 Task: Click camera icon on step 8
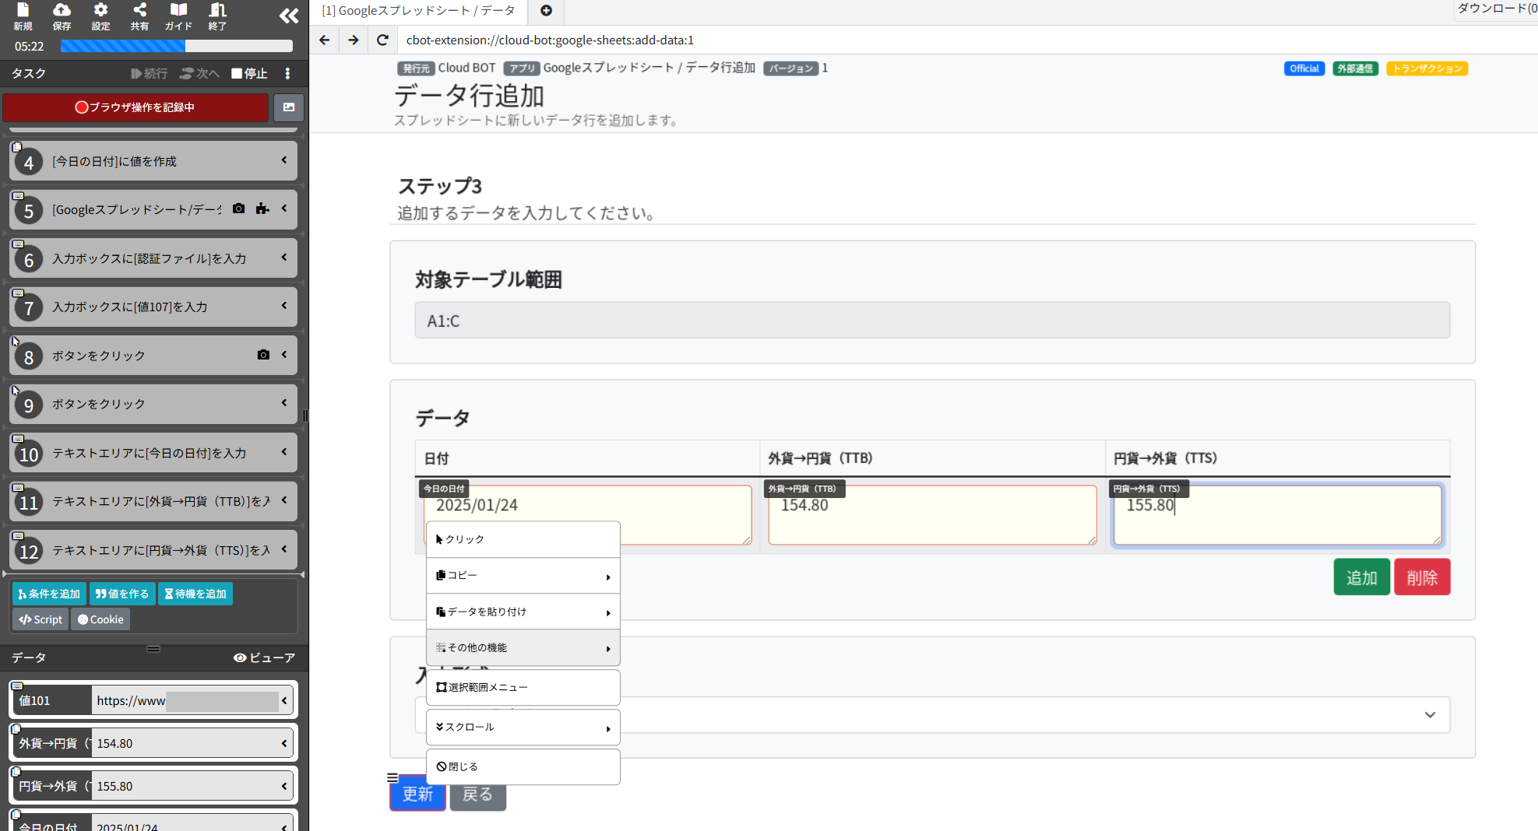[263, 355]
